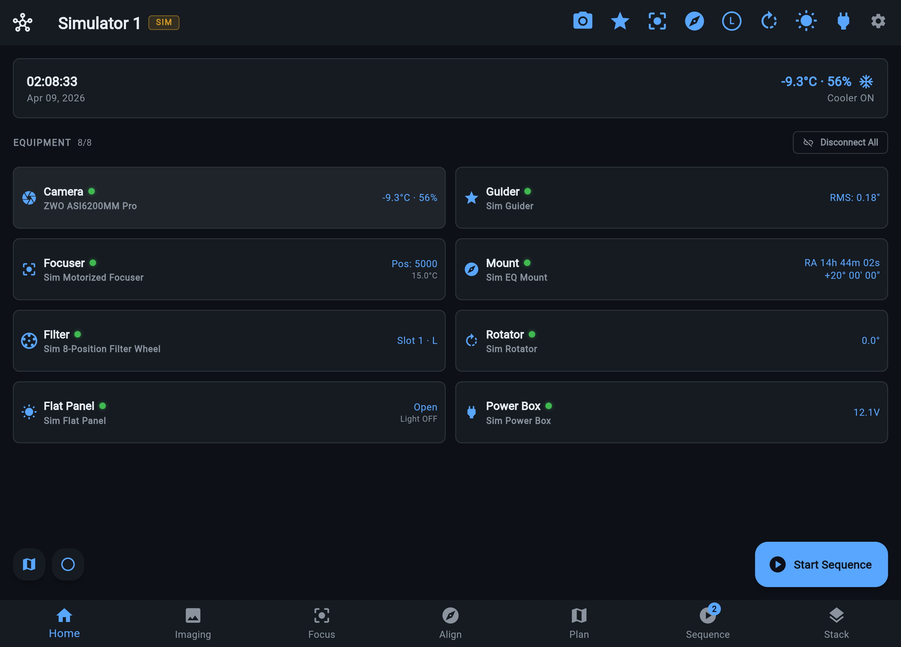Click rotator 0.0° value
901x647 pixels.
click(x=870, y=341)
